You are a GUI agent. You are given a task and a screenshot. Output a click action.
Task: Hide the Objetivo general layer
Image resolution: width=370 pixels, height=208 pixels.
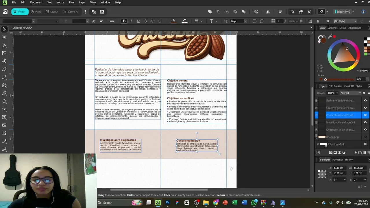tap(365, 108)
